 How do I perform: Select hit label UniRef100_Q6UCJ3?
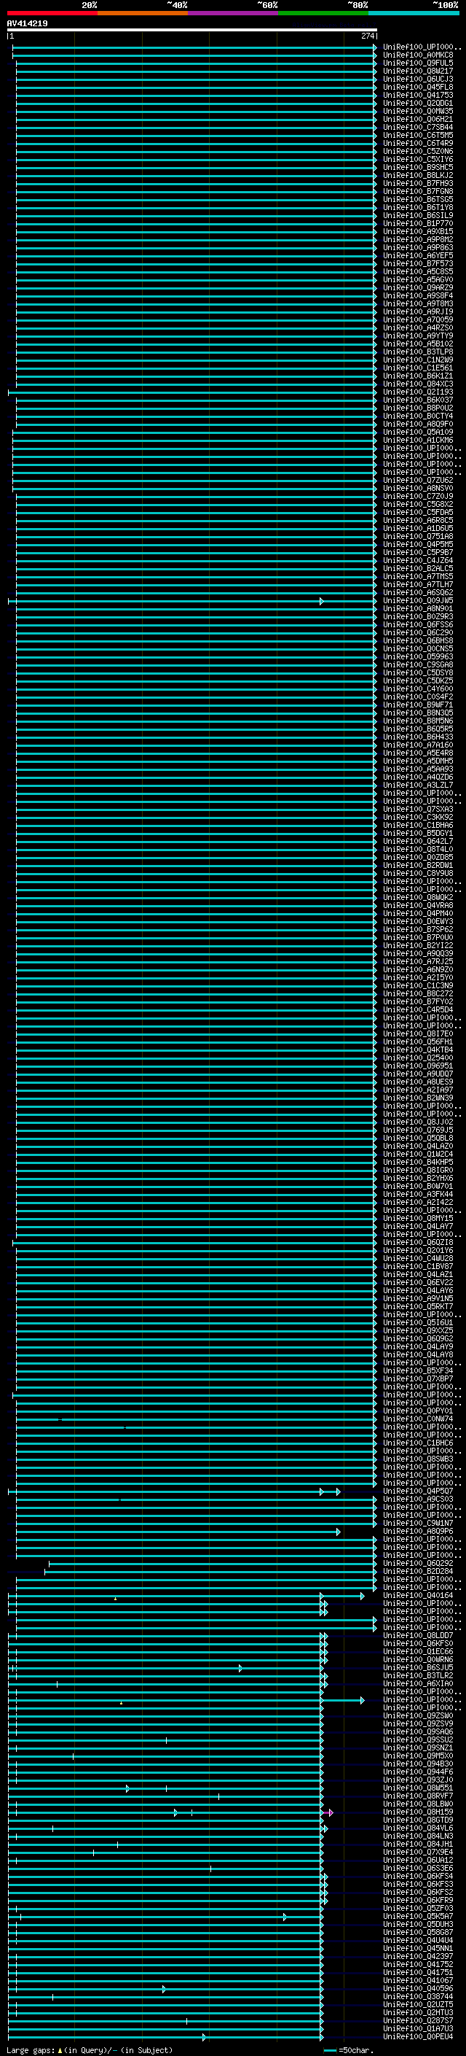pos(418,79)
